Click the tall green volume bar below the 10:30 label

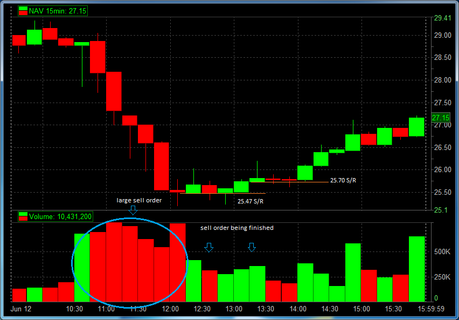pos(82,268)
